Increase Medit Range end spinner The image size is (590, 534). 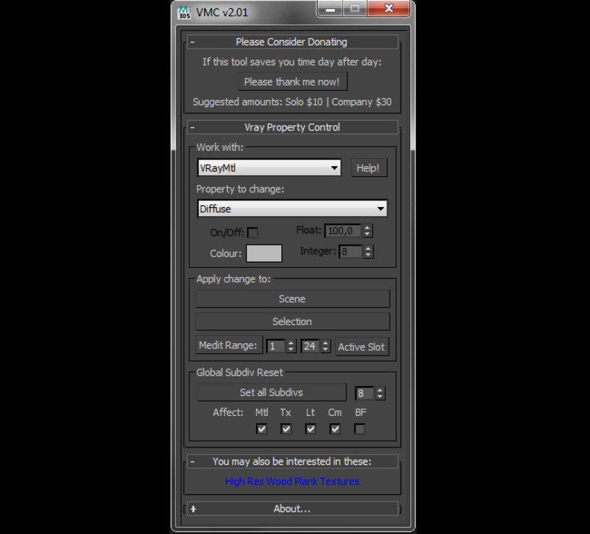coord(325,343)
